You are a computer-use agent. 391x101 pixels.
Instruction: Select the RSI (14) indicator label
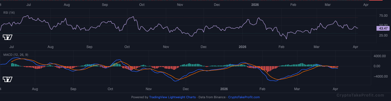pyautogui.click(x=9, y=13)
